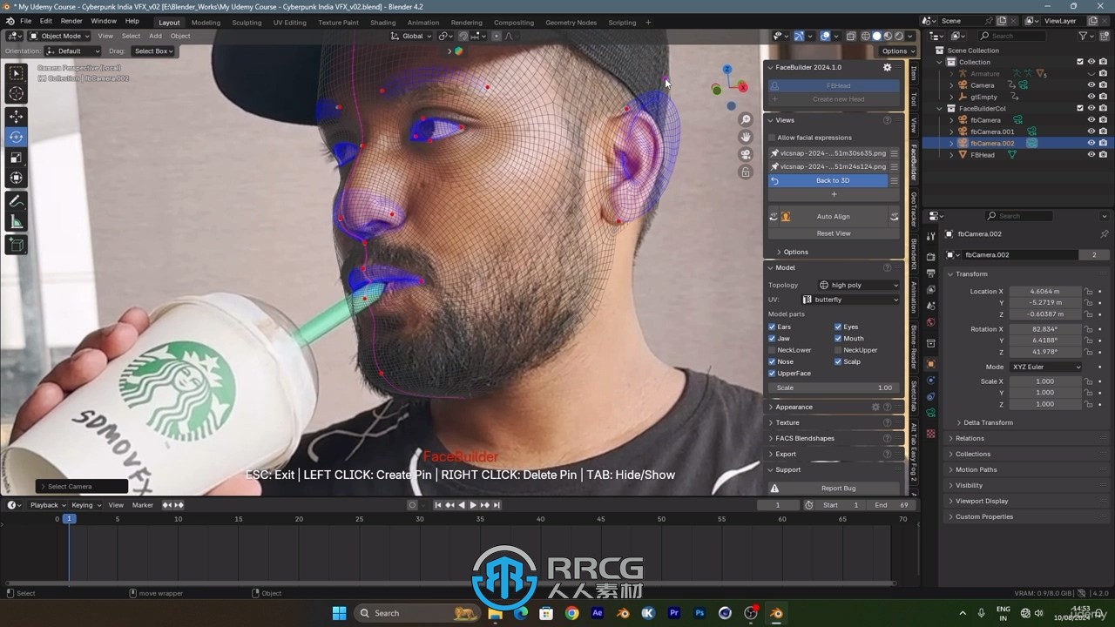The width and height of the screenshot is (1115, 627).
Task: Open rotation Mode XYZ Euler dropdown
Action: tap(1046, 367)
